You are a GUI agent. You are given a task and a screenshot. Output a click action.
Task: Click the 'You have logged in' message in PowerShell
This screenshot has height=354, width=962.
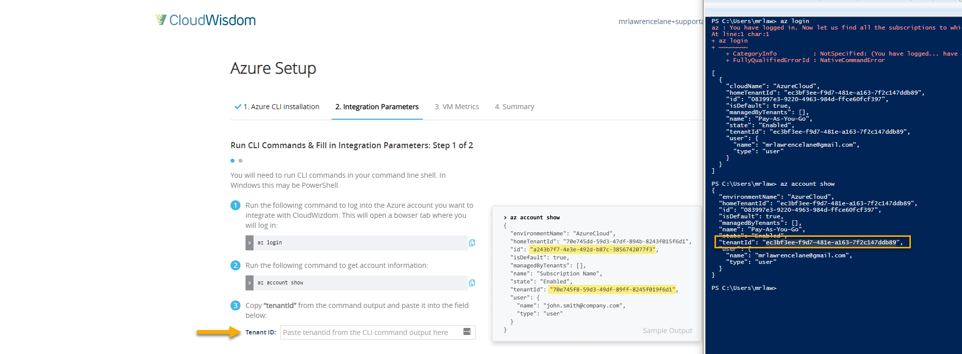click(x=836, y=28)
